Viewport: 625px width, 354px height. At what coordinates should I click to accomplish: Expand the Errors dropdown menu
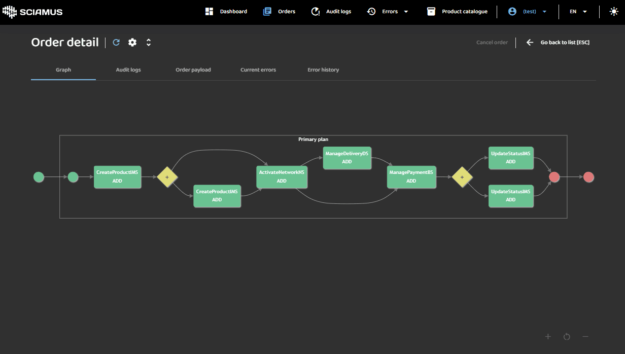coord(388,12)
